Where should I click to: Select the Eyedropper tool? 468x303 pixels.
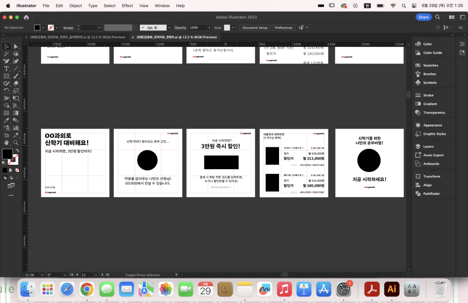point(6,120)
